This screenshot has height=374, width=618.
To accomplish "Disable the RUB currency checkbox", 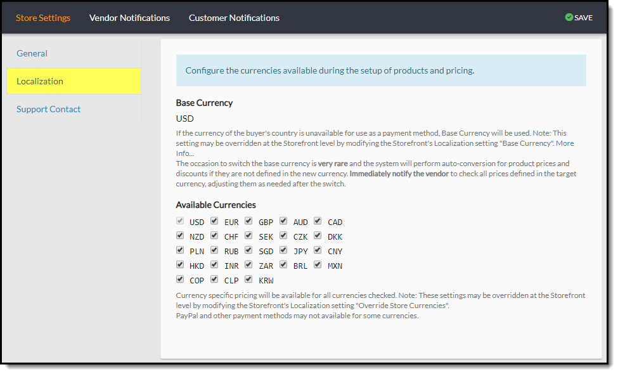I will point(214,250).
